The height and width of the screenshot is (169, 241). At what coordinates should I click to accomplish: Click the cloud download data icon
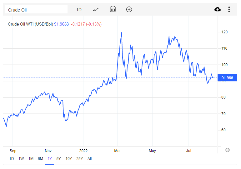point(218,9)
